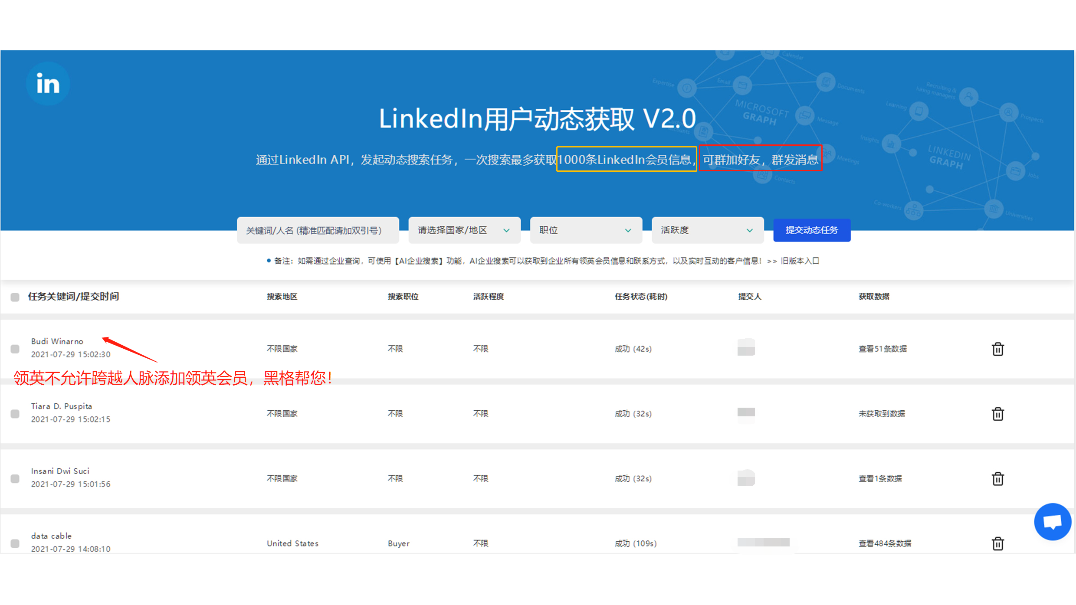Select the Insani Dwi Suci checkbox
This screenshot has height=605, width=1076.
tap(15, 478)
